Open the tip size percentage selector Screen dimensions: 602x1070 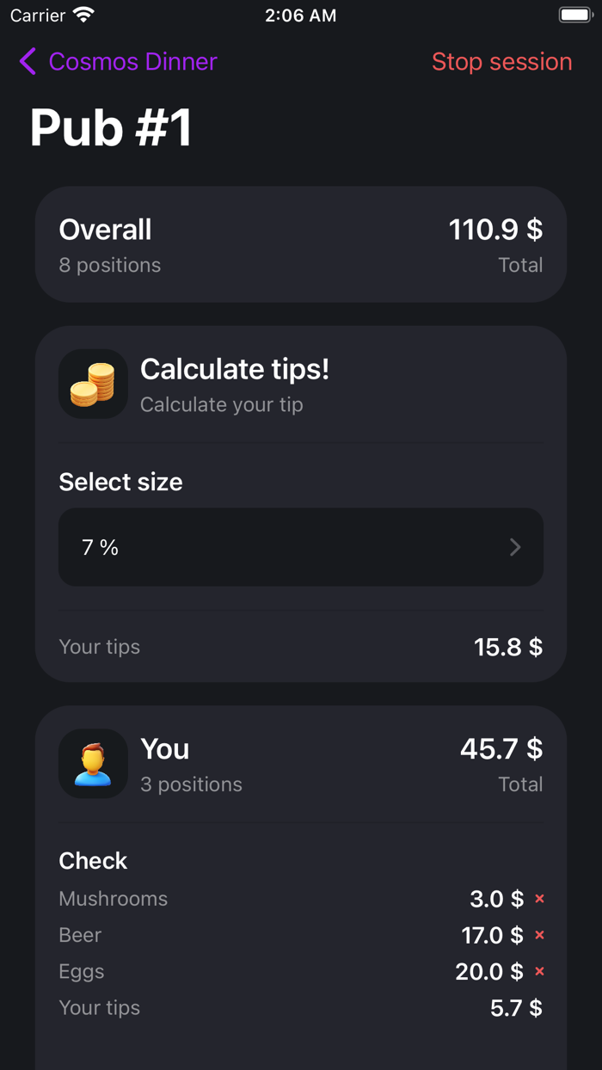click(x=300, y=547)
